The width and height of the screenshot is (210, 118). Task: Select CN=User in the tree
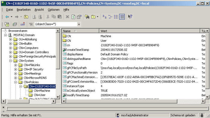tap(40, 95)
